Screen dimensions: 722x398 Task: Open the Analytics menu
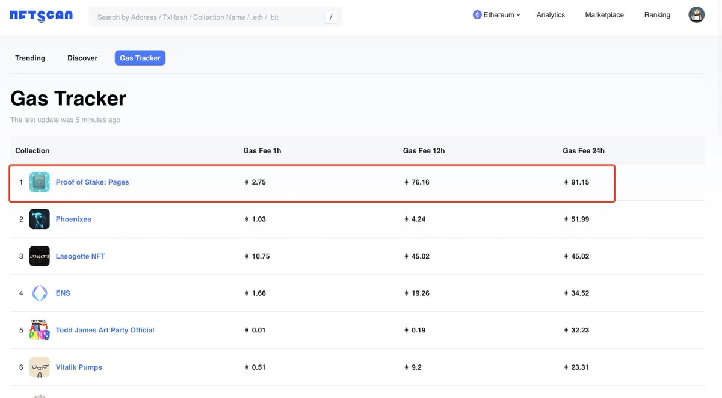point(551,15)
